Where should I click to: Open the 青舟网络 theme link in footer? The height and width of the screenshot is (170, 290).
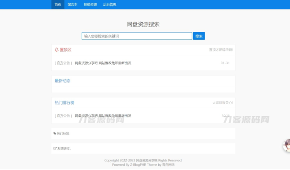coord(168,165)
